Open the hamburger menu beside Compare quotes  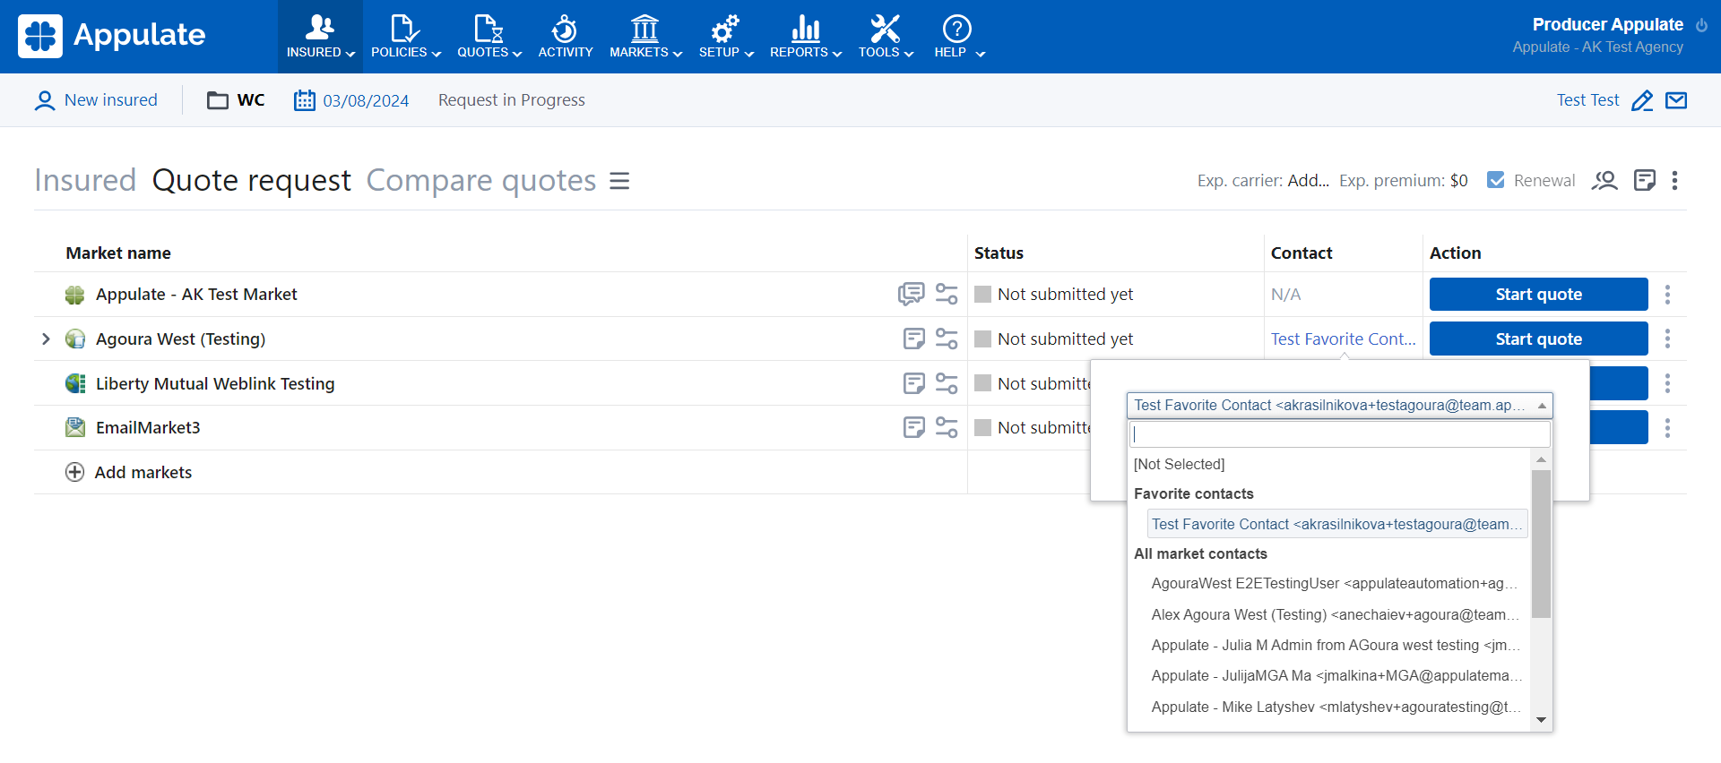(619, 181)
